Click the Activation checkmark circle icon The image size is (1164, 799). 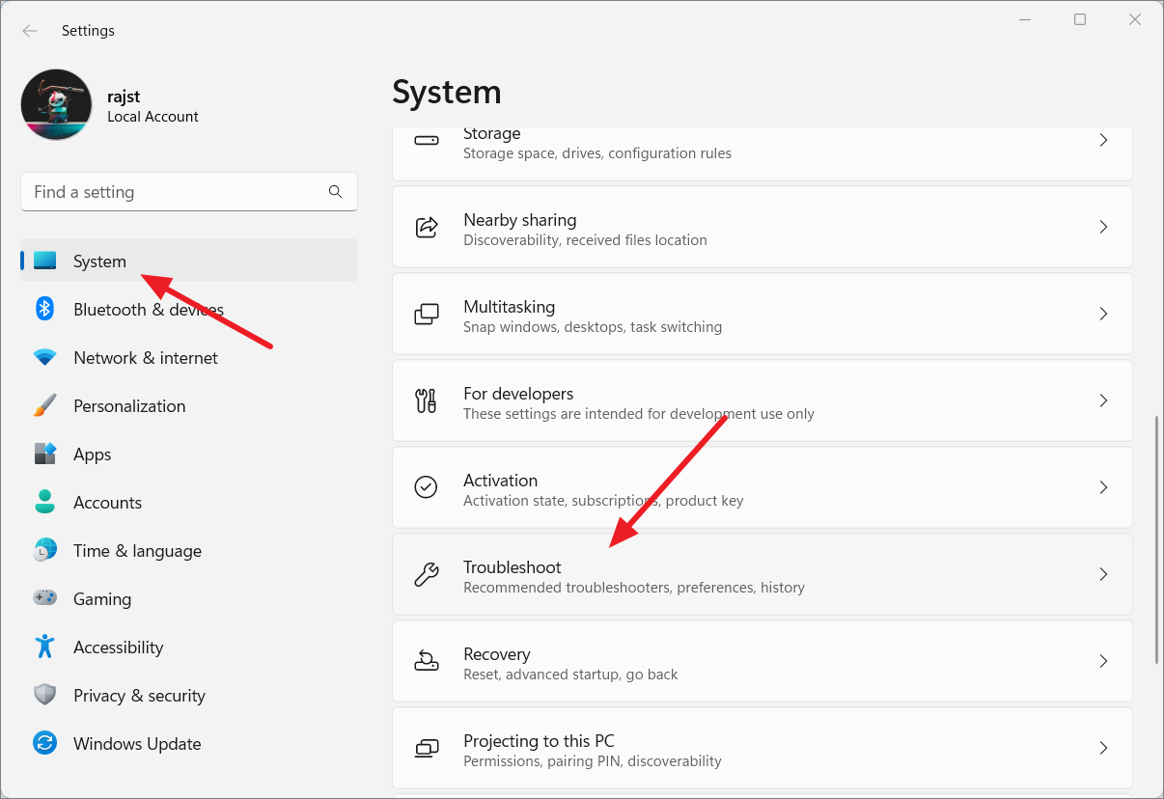pyautogui.click(x=426, y=487)
